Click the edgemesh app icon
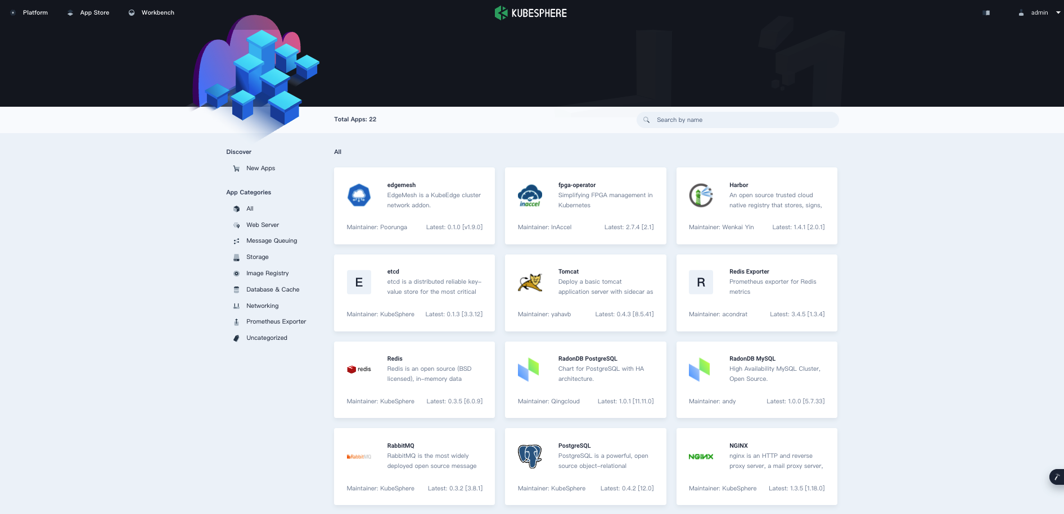The height and width of the screenshot is (514, 1064). pyautogui.click(x=359, y=195)
